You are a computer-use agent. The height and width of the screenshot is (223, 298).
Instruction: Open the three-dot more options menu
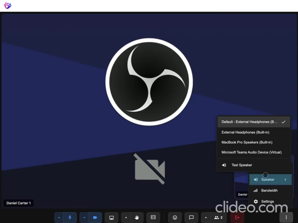[x=286, y=218]
